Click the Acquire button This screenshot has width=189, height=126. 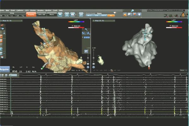pyautogui.click(x=4, y=70)
